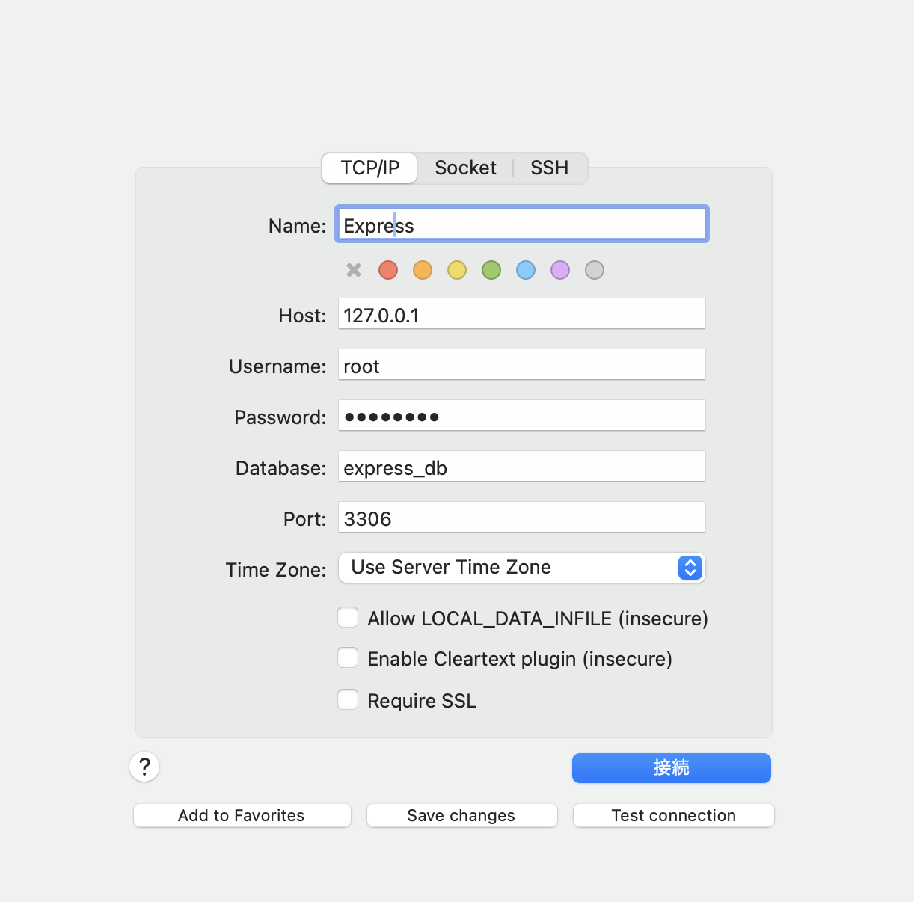This screenshot has height=902, width=914.
Task: Pick the yellow color dot
Action: (x=457, y=270)
